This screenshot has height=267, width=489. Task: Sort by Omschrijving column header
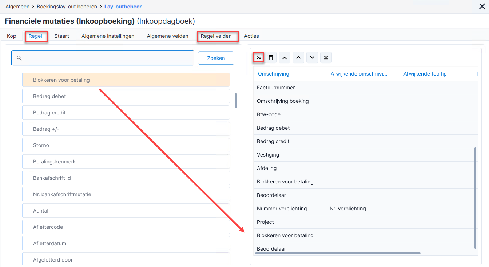[x=274, y=74]
